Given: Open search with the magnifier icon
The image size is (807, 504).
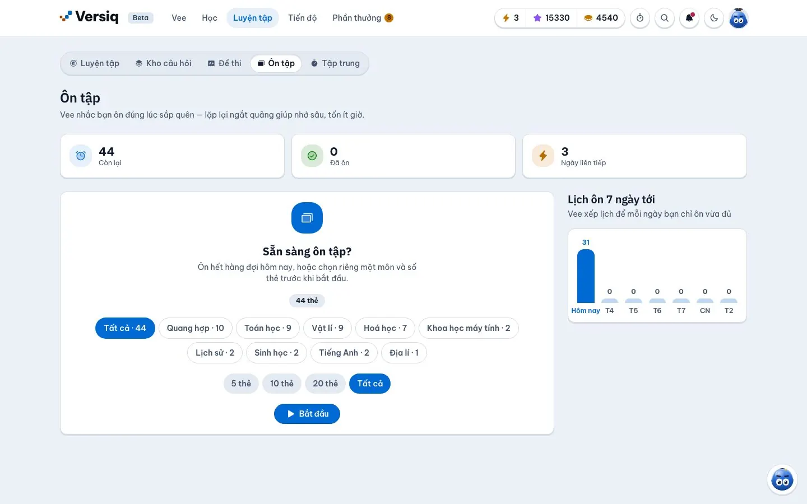Looking at the screenshot, I should click(x=665, y=18).
